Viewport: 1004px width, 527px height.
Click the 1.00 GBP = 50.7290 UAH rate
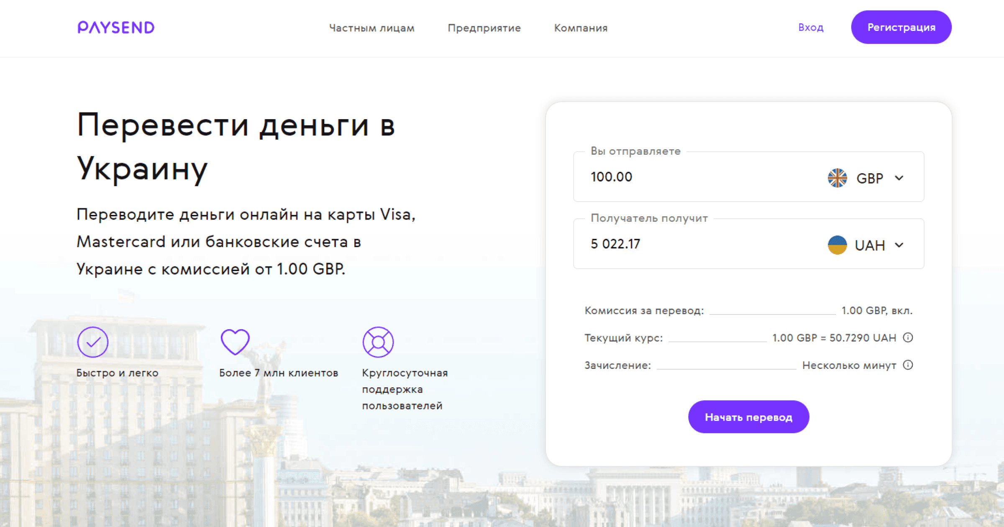[834, 338]
